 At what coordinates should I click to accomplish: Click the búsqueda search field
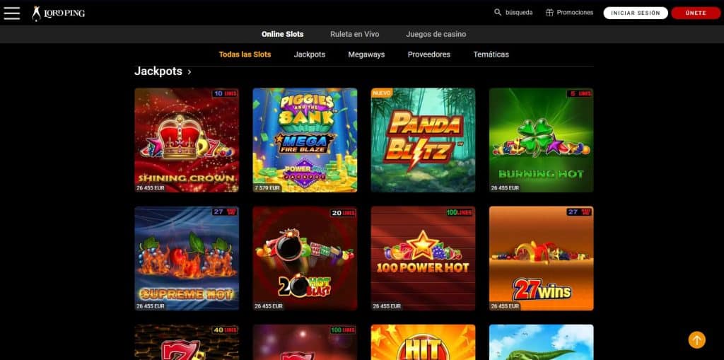(519, 13)
